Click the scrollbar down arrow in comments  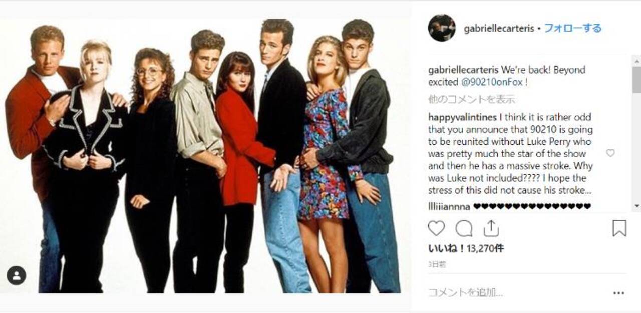coord(636,206)
